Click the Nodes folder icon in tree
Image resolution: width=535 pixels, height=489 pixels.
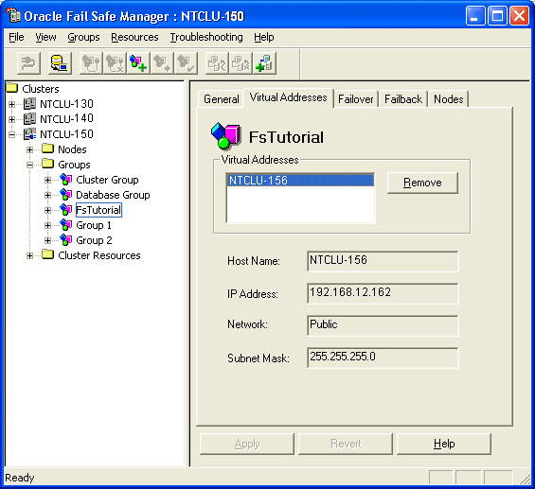[x=47, y=148]
